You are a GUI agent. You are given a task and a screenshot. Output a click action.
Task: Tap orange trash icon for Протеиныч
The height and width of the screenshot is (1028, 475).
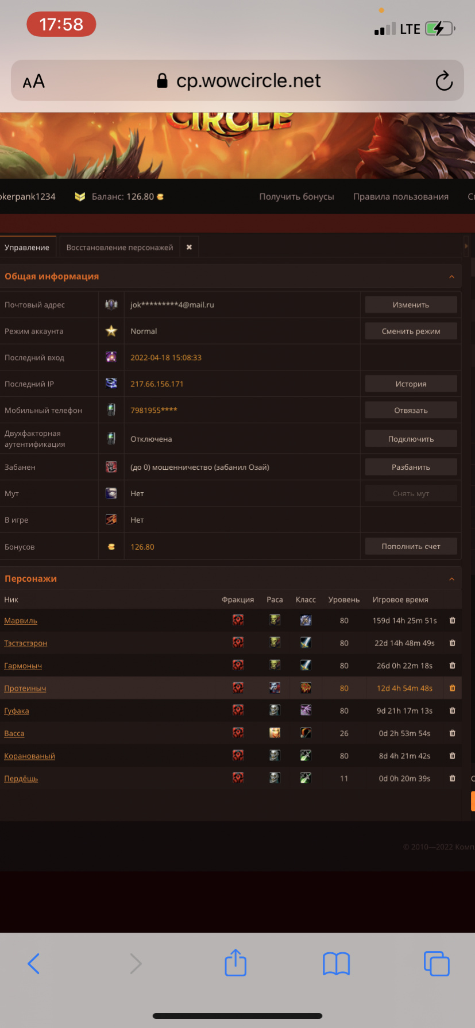coord(452,688)
